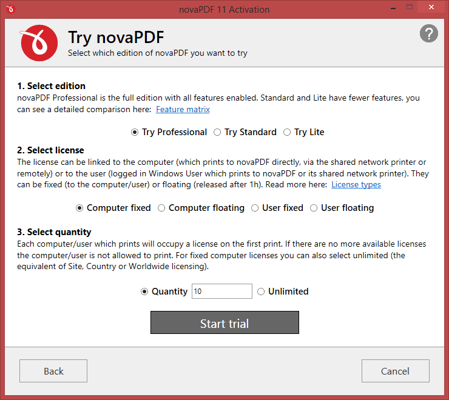The height and width of the screenshot is (400, 449).
Task: Open the License types link
Action: point(356,185)
